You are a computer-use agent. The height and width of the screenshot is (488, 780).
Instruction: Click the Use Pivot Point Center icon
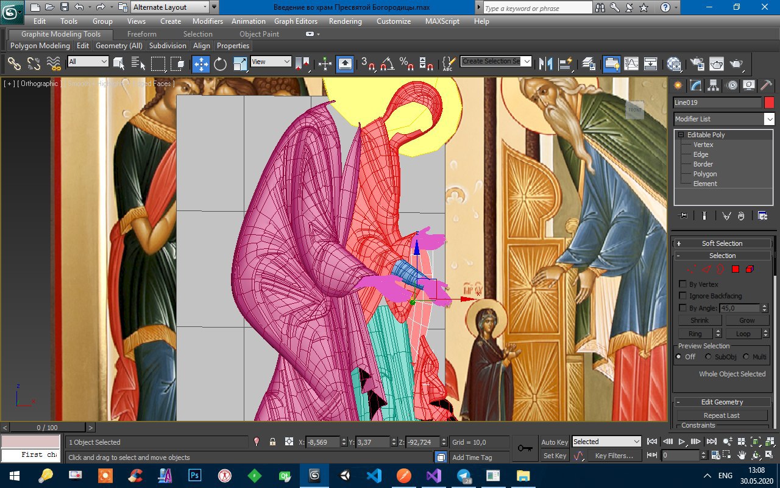tap(302, 63)
